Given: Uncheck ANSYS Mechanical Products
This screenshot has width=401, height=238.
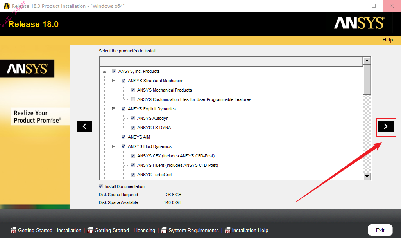Looking at the screenshot, I should tap(133, 90).
